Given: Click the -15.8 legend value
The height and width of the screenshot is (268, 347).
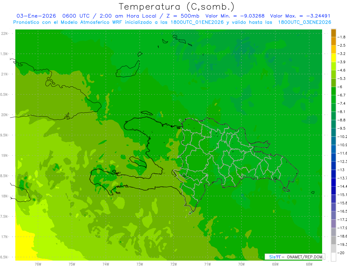Looking at the screenshot, I should tap(342, 203).
